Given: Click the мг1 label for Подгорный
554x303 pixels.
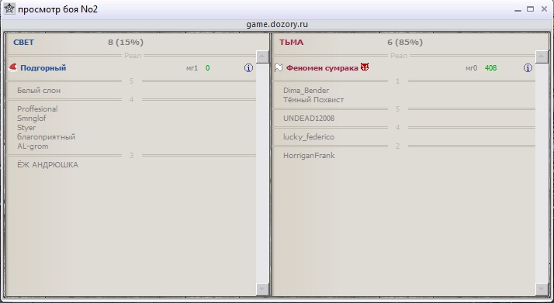Looking at the screenshot, I should point(192,68).
